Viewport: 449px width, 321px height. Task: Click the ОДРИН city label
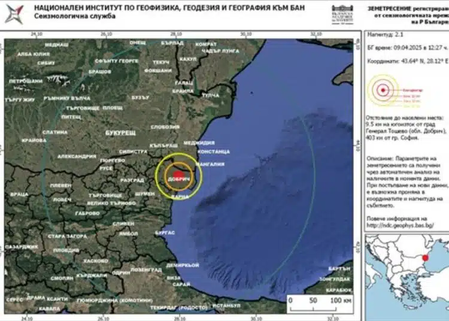(x=121, y=273)
